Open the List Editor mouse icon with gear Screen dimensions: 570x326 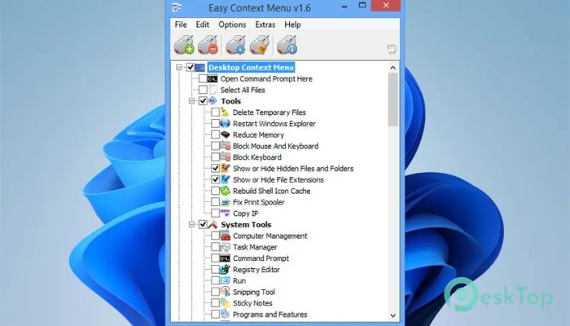tap(235, 45)
